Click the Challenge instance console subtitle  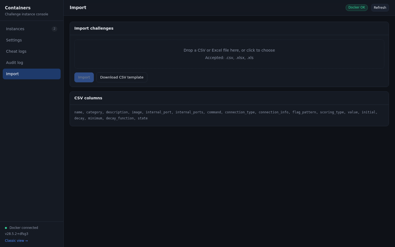pos(26,14)
